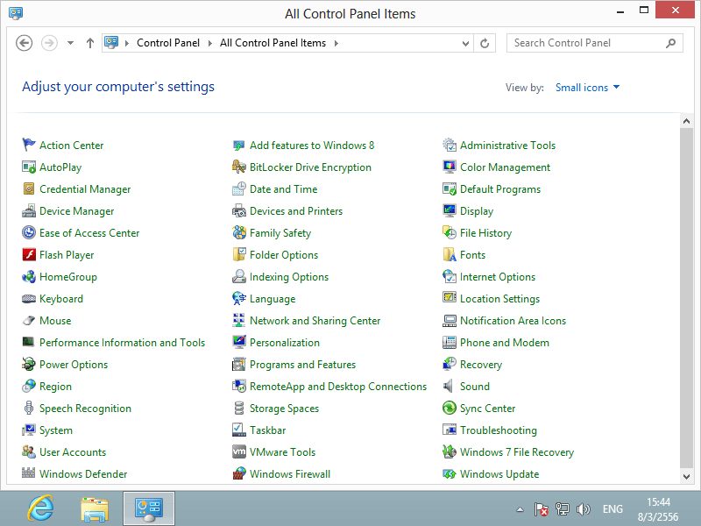Show hidden icons in the system tray
The image size is (701, 526).
(520, 509)
